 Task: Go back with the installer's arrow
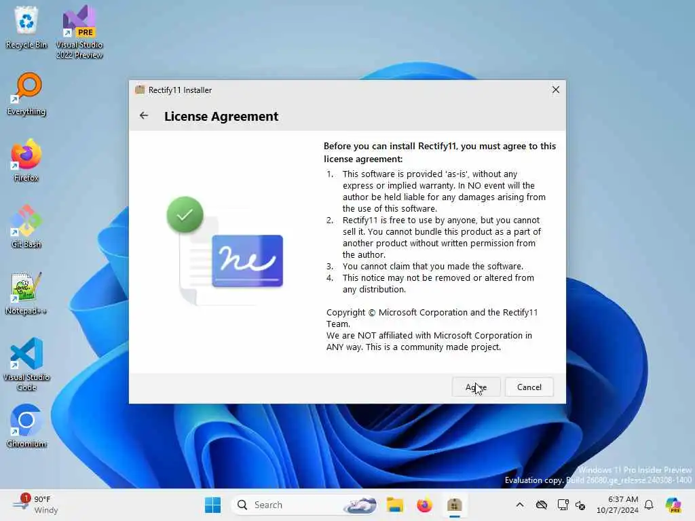[144, 115]
